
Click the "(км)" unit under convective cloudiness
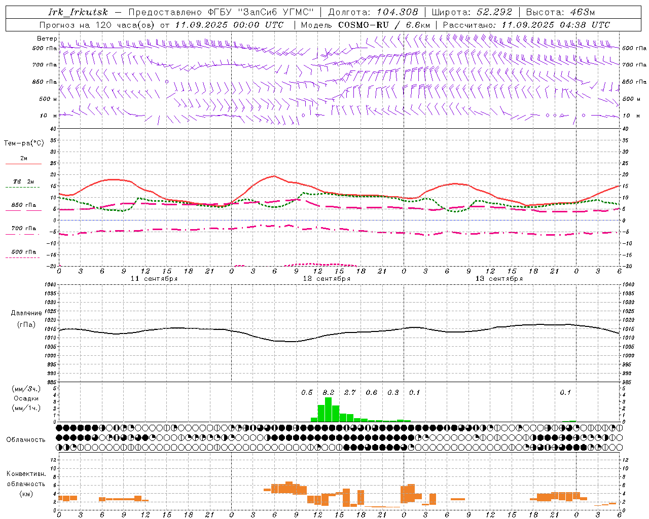(26, 494)
